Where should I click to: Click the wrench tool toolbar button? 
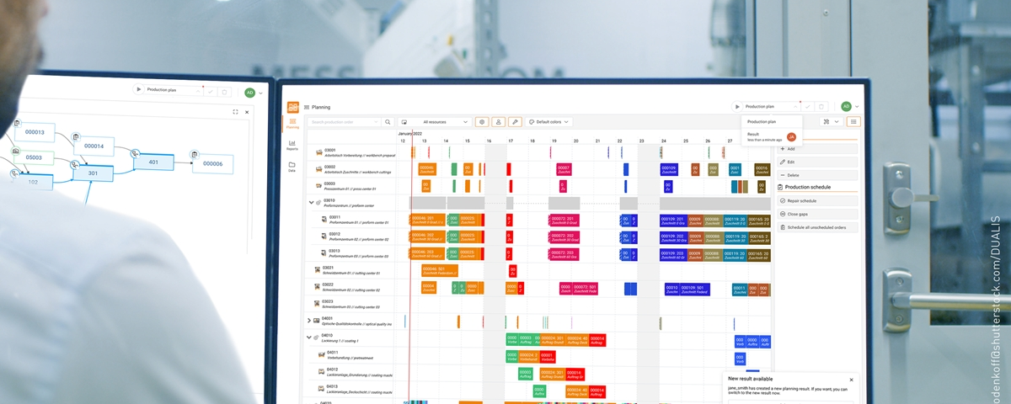pyautogui.click(x=515, y=122)
